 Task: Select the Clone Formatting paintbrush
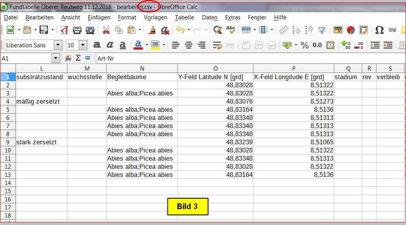click(153, 30)
